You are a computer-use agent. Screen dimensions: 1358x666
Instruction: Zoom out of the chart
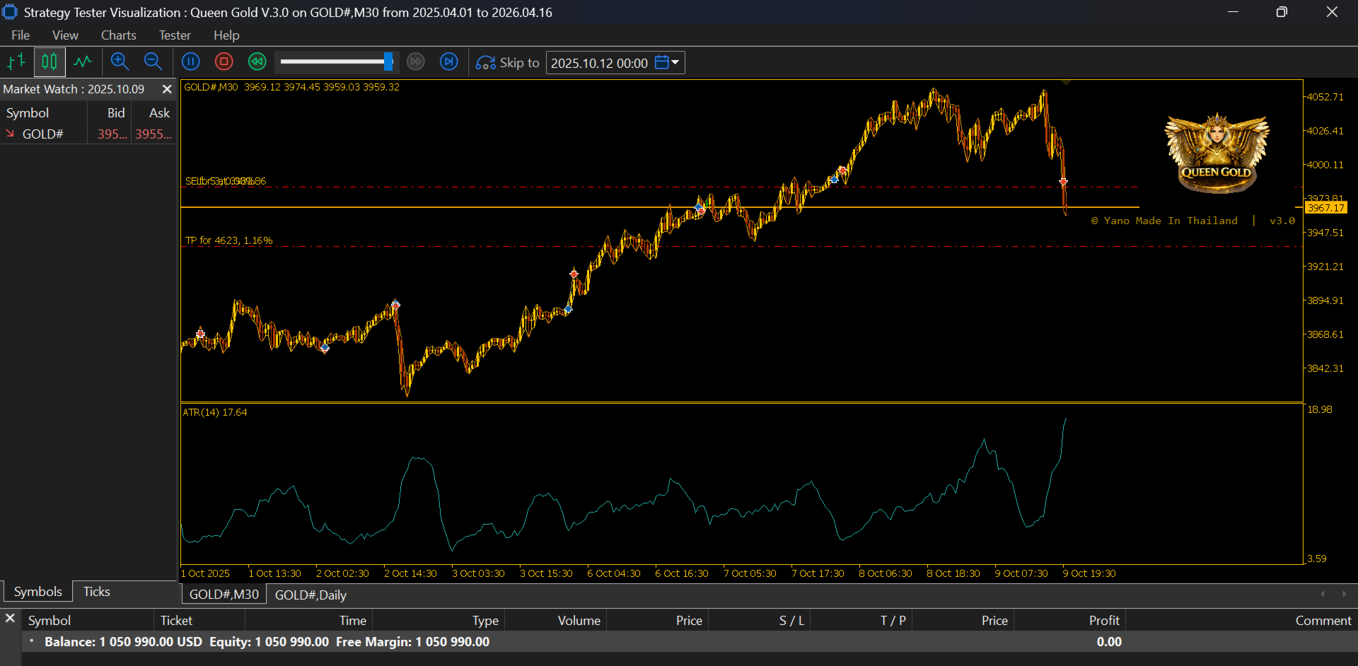153,62
